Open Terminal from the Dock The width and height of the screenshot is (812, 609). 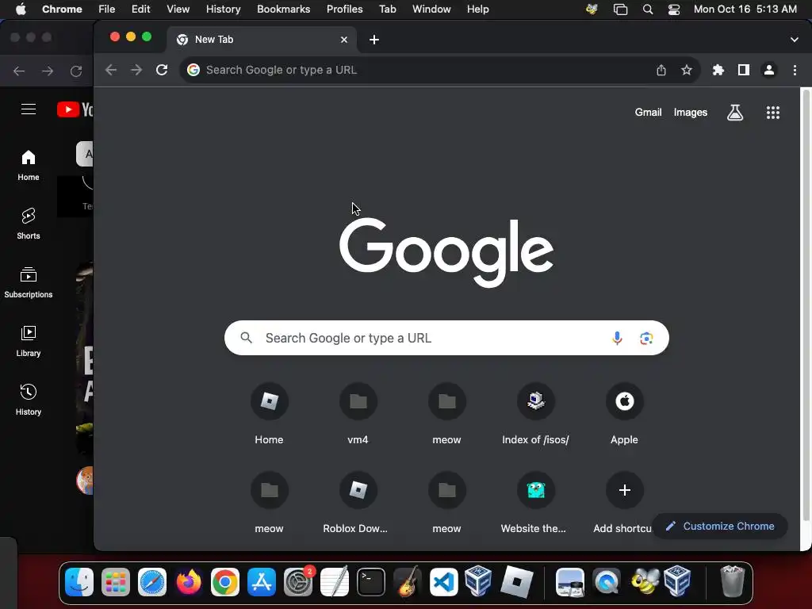(371, 582)
